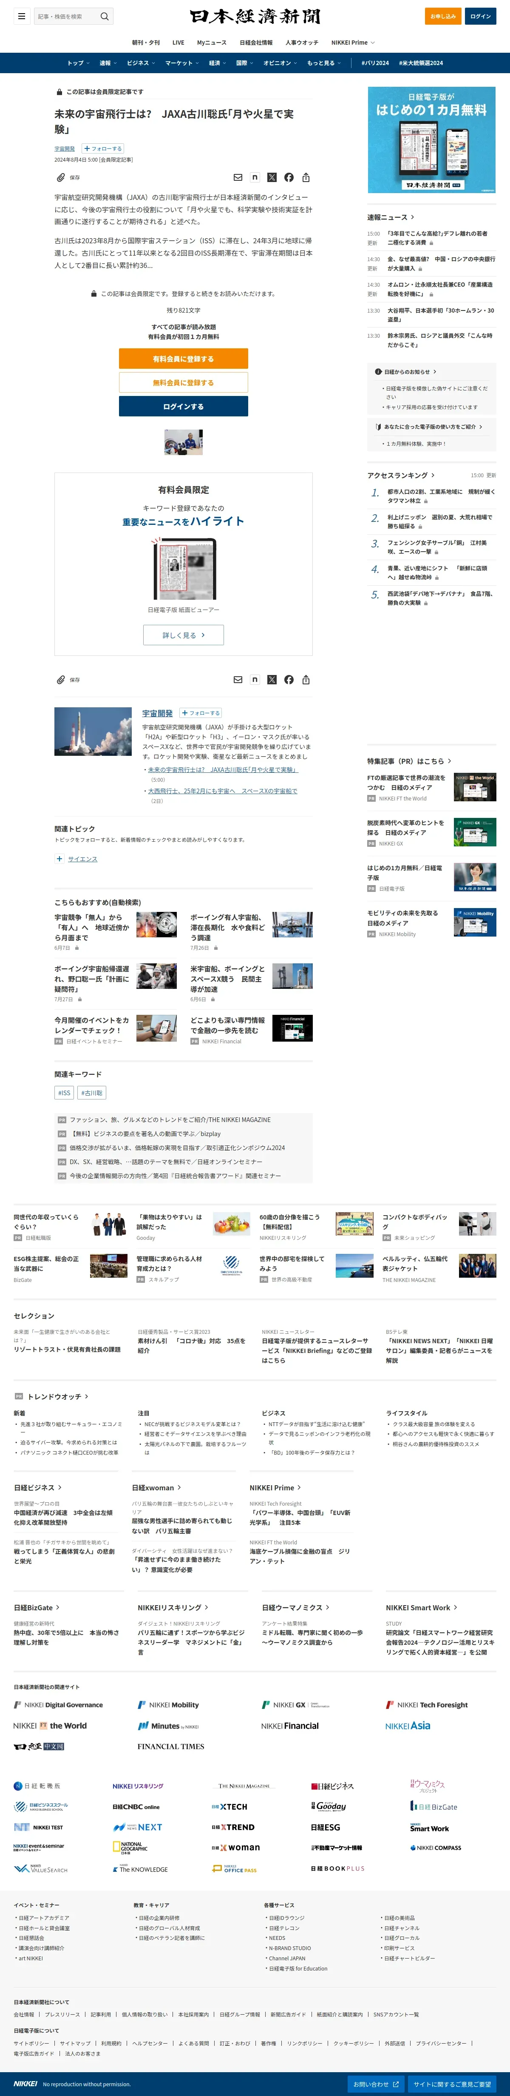Expand the トップ menu in the blue nav bar
The image size is (510, 2096).
(x=77, y=63)
